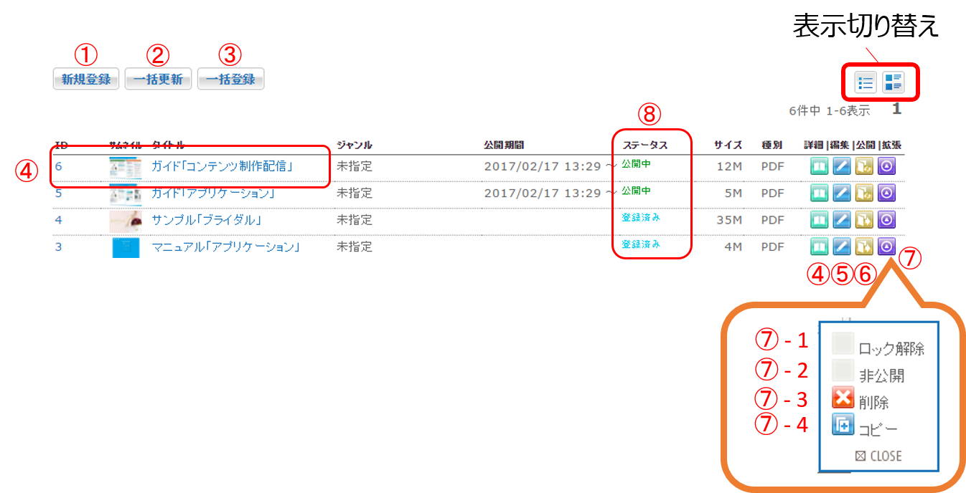Viewport: 966px width, 493px height.
Task: Click the publish icon for ID 6 row
Action: pos(864,167)
